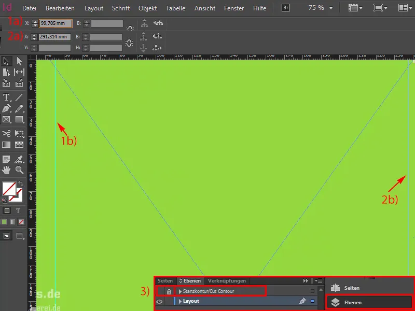Open the Screen Mode dropdown
The image size is (415, 311).
[380, 8]
